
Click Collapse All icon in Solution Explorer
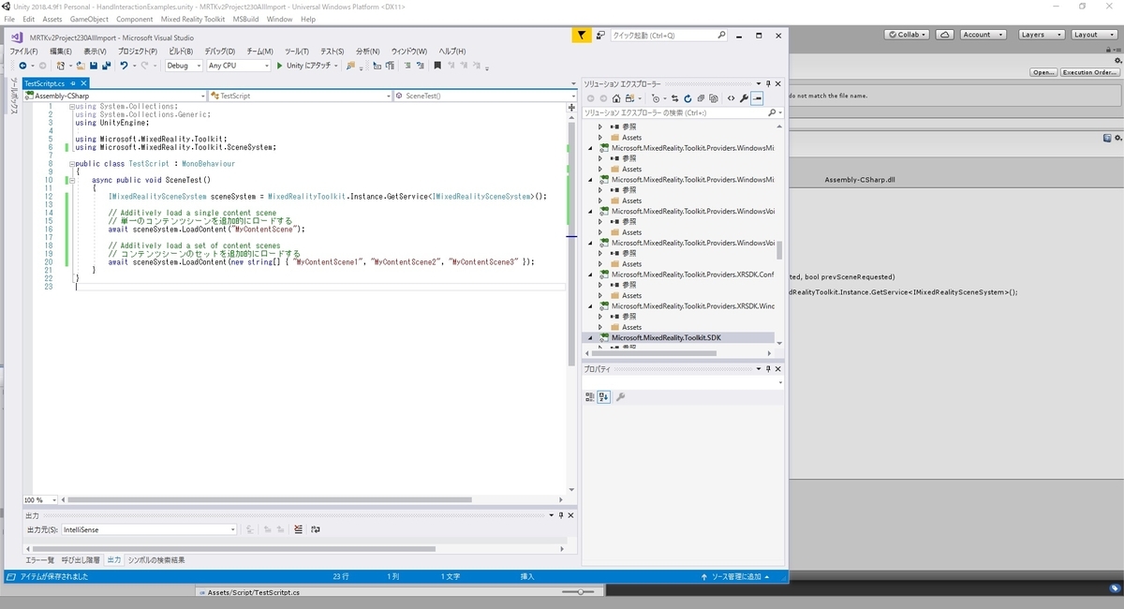[x=702, y=98]
